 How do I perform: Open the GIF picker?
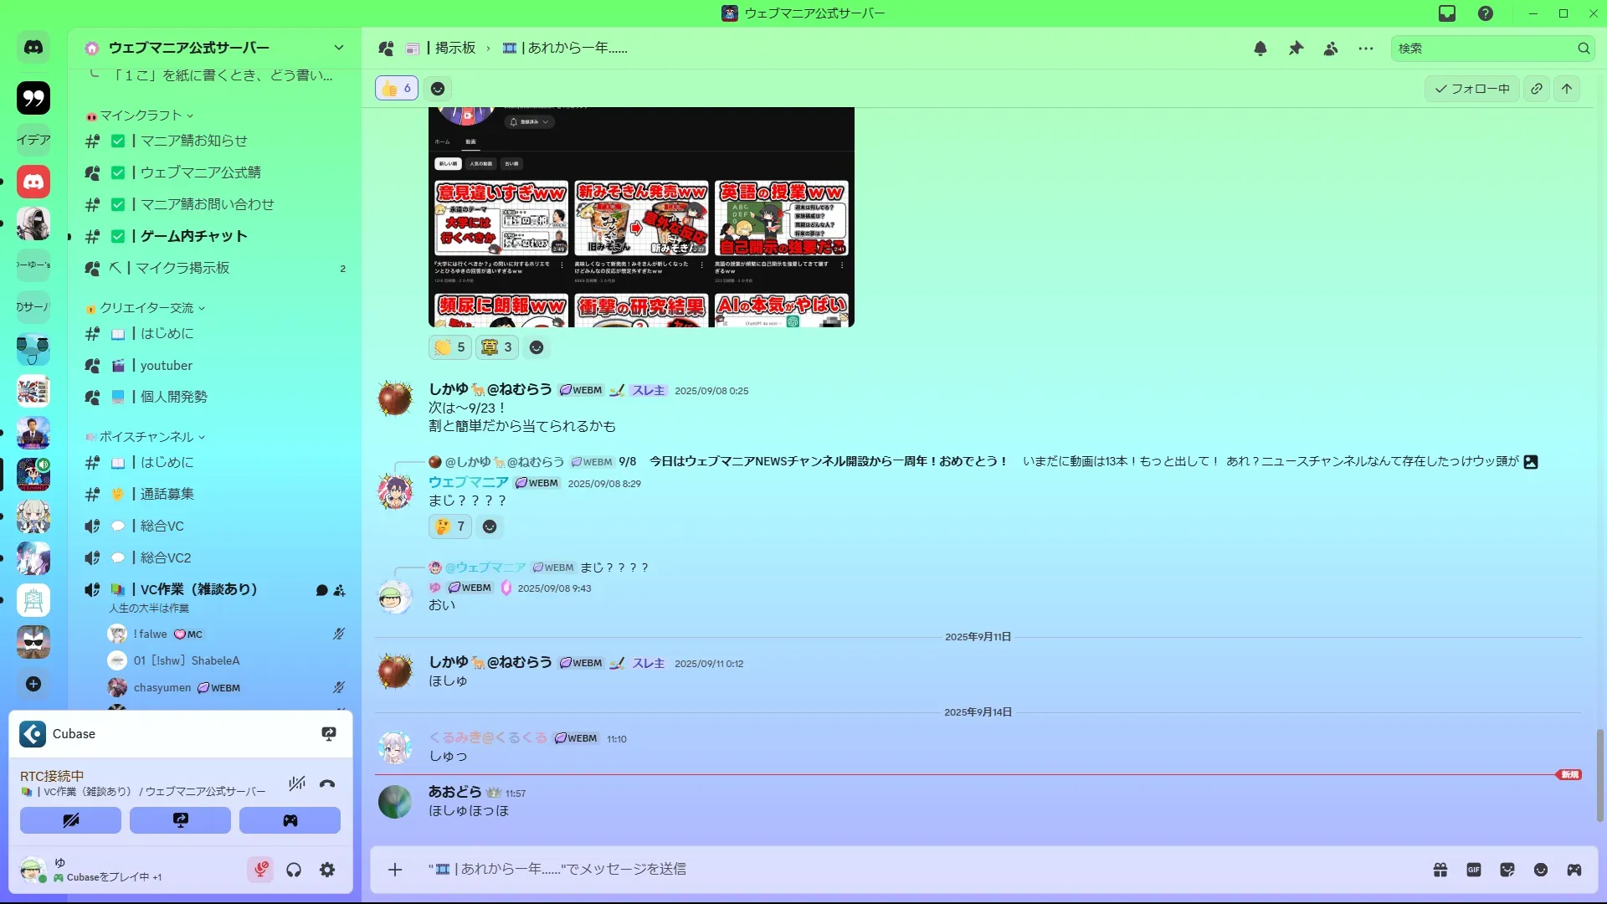coord(1474,870)
